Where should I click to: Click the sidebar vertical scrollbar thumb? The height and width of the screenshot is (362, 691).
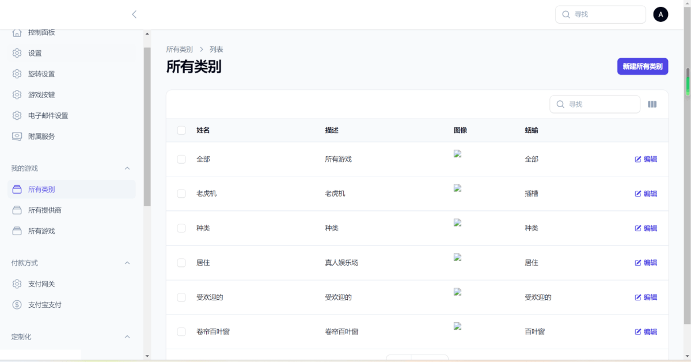[147, 127]
